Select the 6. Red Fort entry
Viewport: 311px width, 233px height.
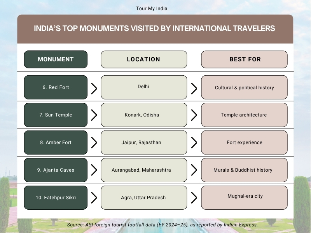pyautogui.click(x=56, y=87)
